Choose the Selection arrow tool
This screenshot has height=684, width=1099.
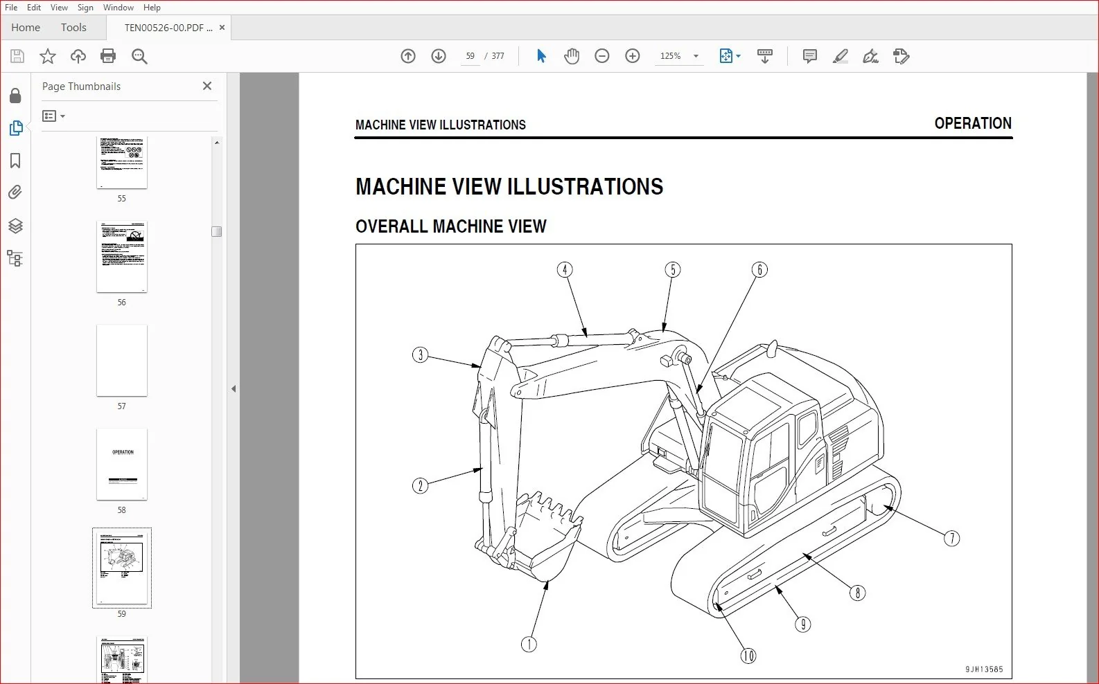(541, 56)
